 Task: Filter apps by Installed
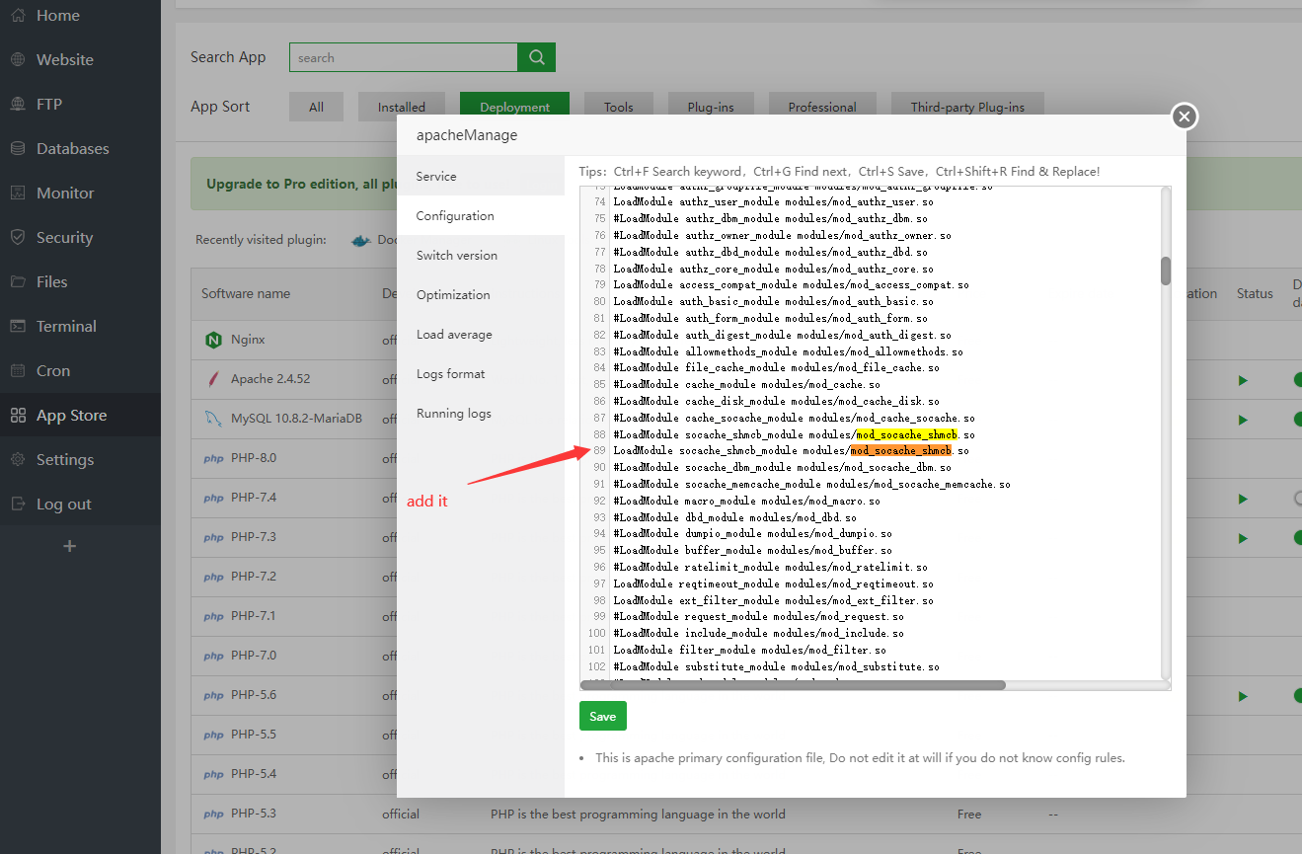pyautogui.click(x=401, y=107)
